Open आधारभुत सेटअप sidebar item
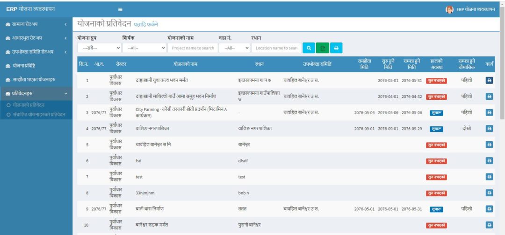Viewport: 505px width, 235px height. 36,38
